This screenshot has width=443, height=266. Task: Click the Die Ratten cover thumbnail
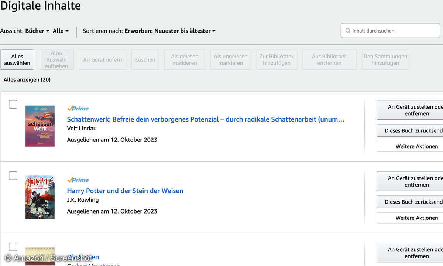40,256
